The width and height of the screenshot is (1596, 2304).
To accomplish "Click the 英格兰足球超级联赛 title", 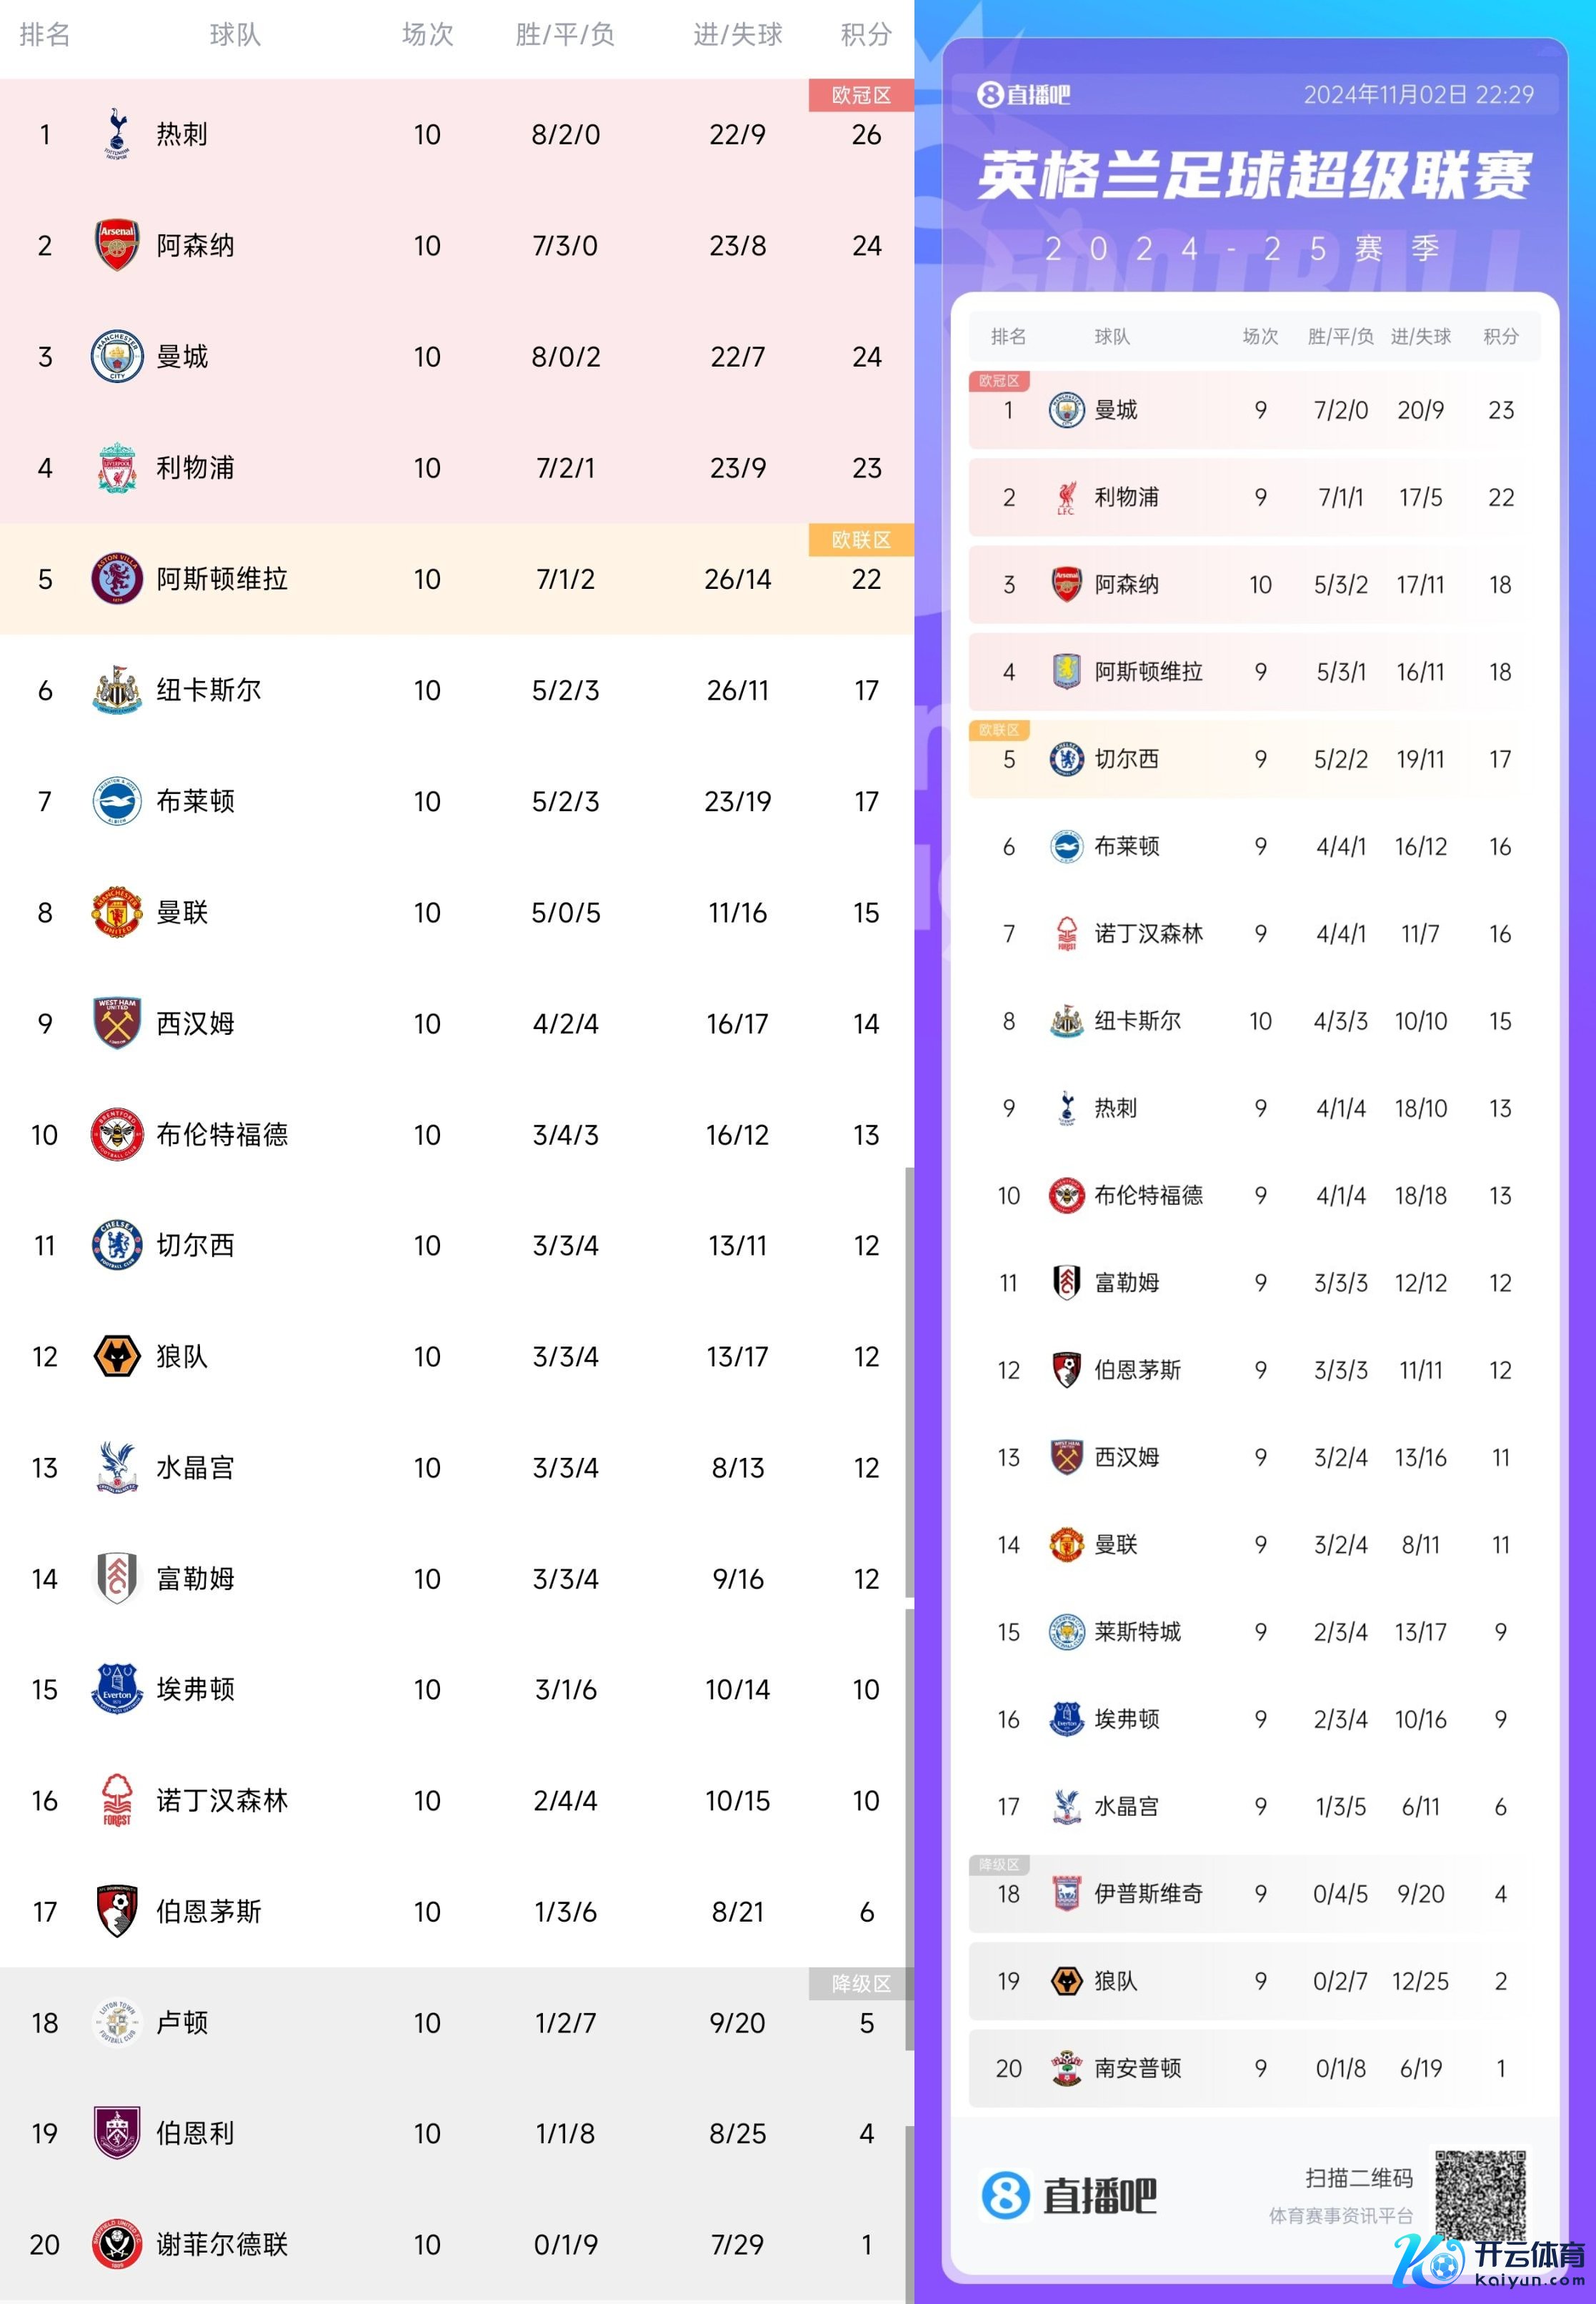I will pos(1254,176).
